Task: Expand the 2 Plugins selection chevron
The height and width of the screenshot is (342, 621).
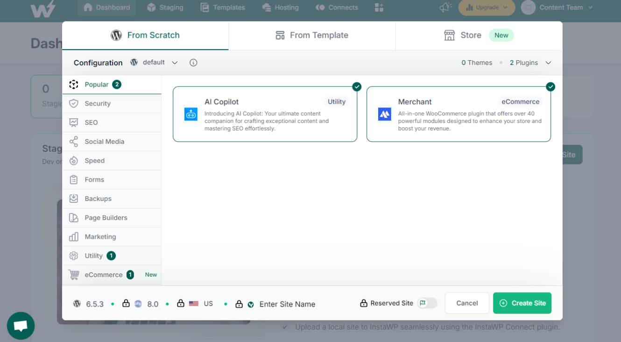Action: tap(548, 63)
